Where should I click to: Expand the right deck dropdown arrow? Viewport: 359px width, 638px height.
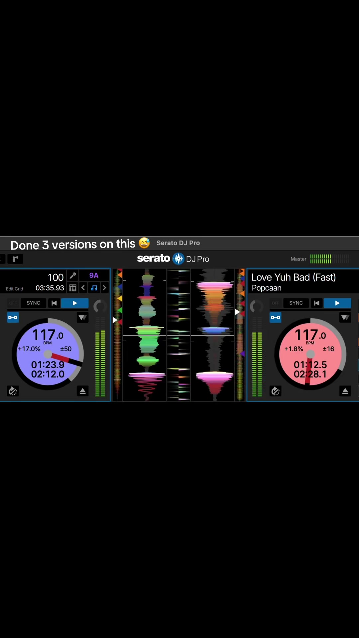(345, 318)
